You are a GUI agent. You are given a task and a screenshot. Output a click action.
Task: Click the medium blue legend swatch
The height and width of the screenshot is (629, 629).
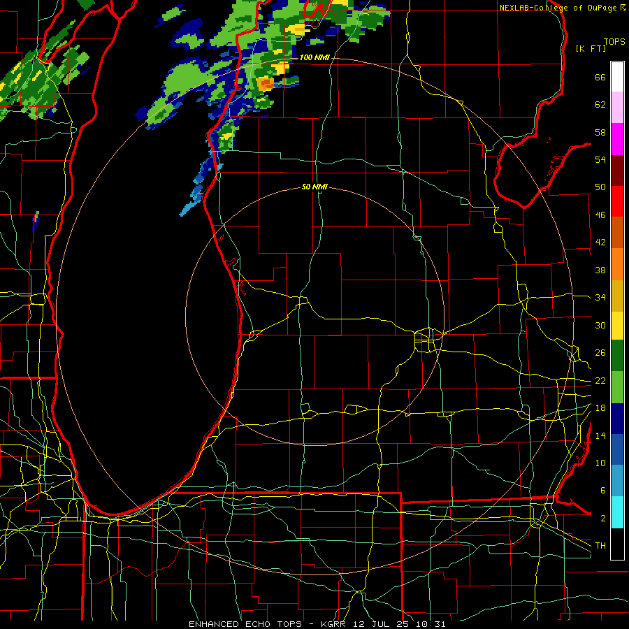point(617,449)
